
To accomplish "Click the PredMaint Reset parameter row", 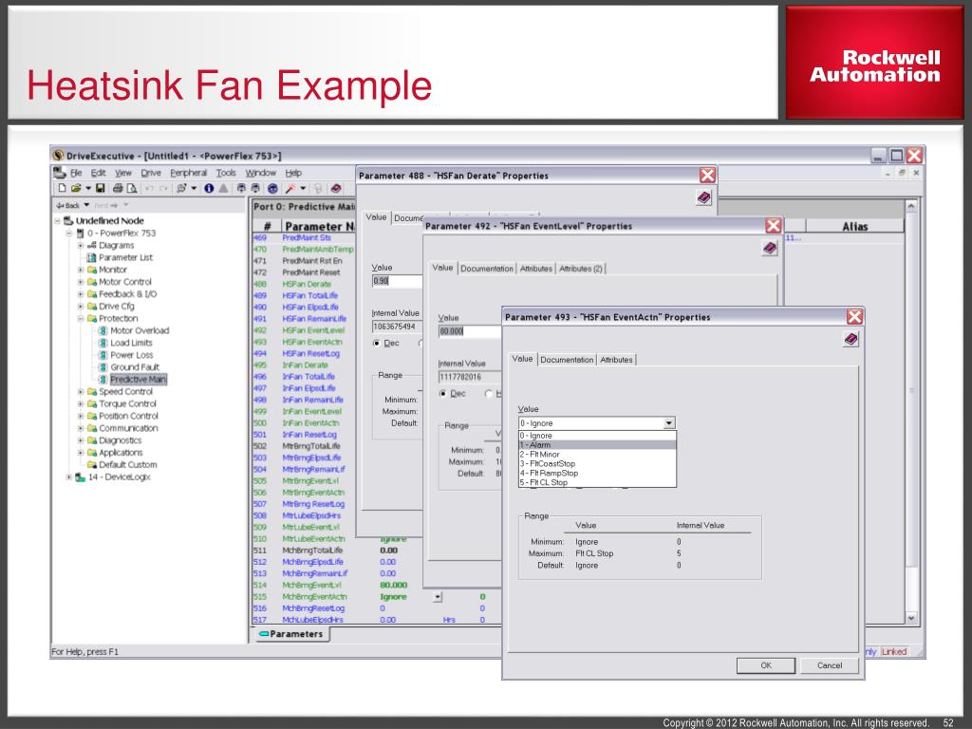I will pos(304,272).
